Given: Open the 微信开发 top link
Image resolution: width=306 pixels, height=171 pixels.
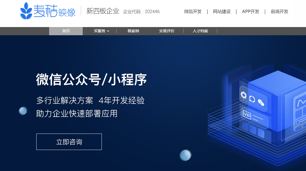Looking at the screenshot, I should (193, 11).
